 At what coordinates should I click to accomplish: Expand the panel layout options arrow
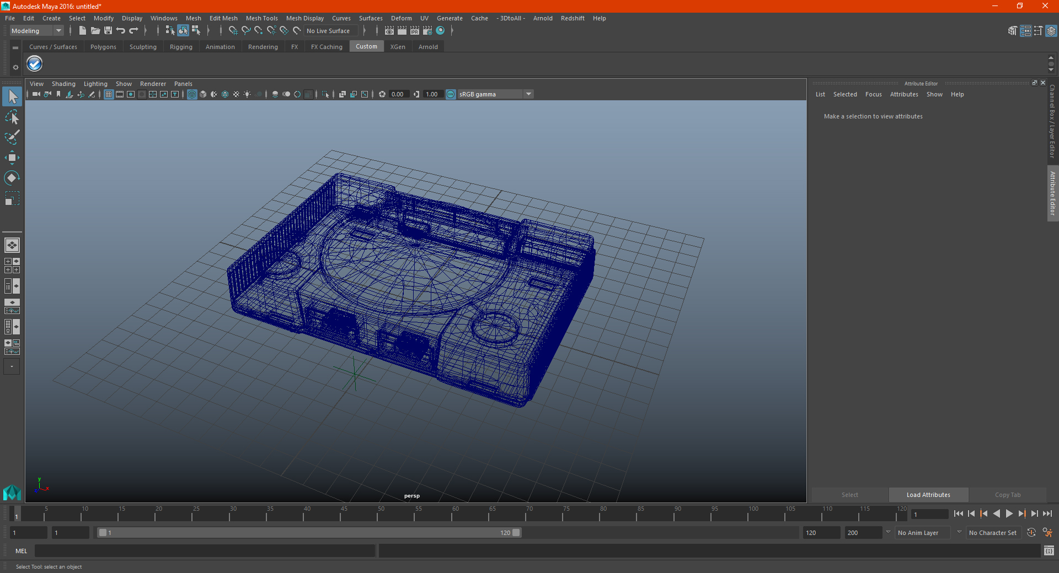pyautogui.click(x=12, y=366)
